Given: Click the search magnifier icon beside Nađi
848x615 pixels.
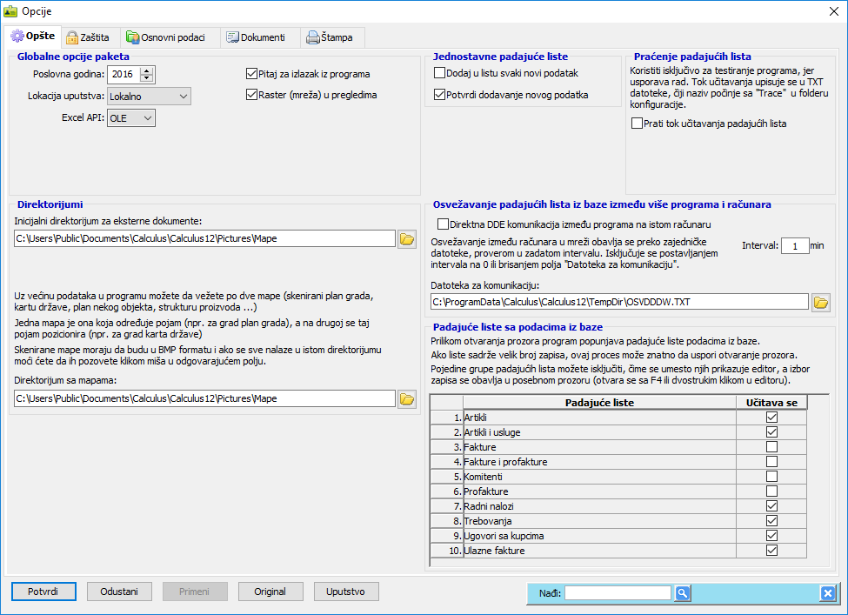Looking at the screenshot, I should [x=683, y=593].
